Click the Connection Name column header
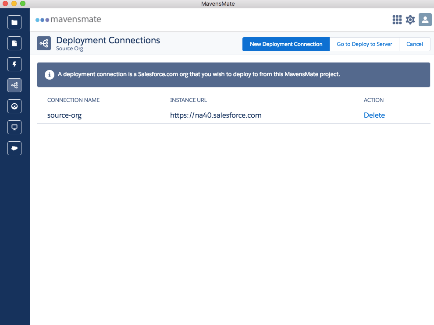Viewport: 434px width, 325px height. coord(73,100)
